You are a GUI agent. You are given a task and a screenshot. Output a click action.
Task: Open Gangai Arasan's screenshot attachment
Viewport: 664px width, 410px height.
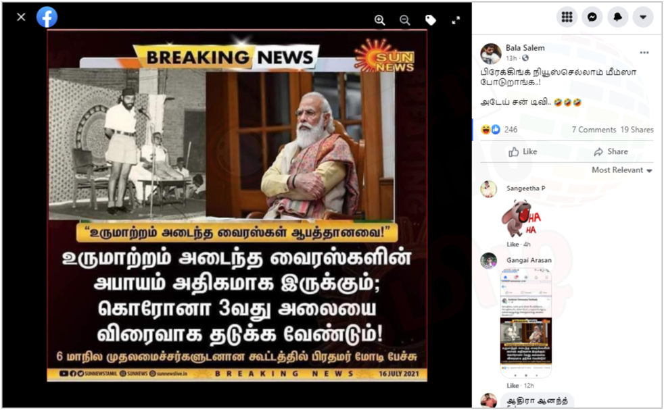pyautogui.click(x=525, y=324)
